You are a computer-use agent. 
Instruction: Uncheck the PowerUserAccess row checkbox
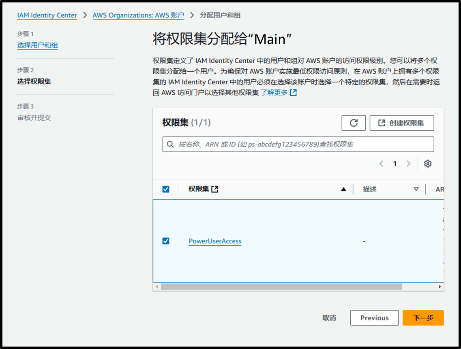(x=166, y=241)
